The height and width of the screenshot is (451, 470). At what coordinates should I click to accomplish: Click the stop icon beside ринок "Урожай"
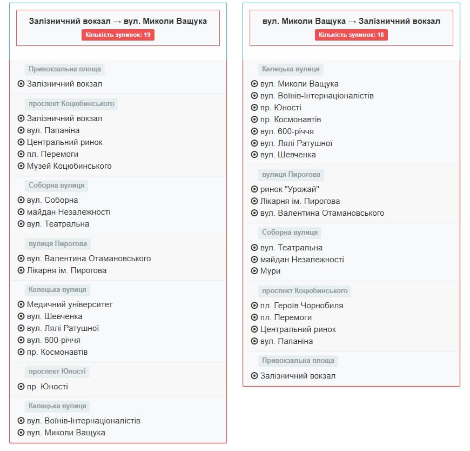pyautogui.click(x=254, y=189)
